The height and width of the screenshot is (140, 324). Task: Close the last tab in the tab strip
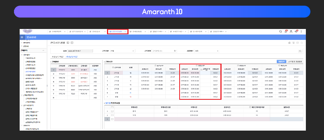226,32
